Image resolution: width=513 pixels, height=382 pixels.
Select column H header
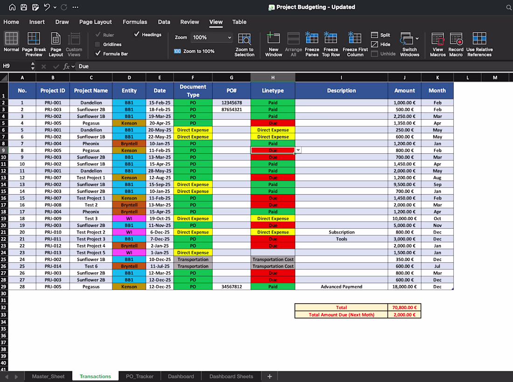(x=273, y=77)
